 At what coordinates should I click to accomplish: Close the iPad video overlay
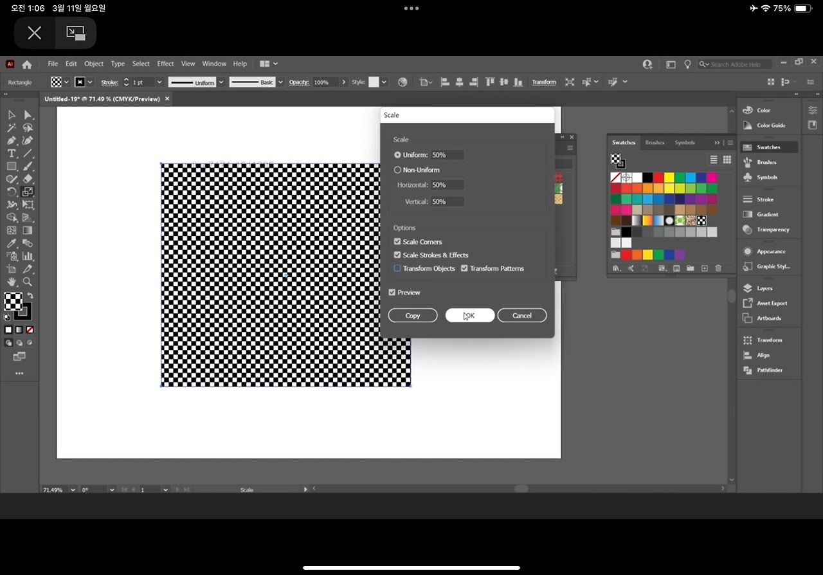(x=35, y=33)
